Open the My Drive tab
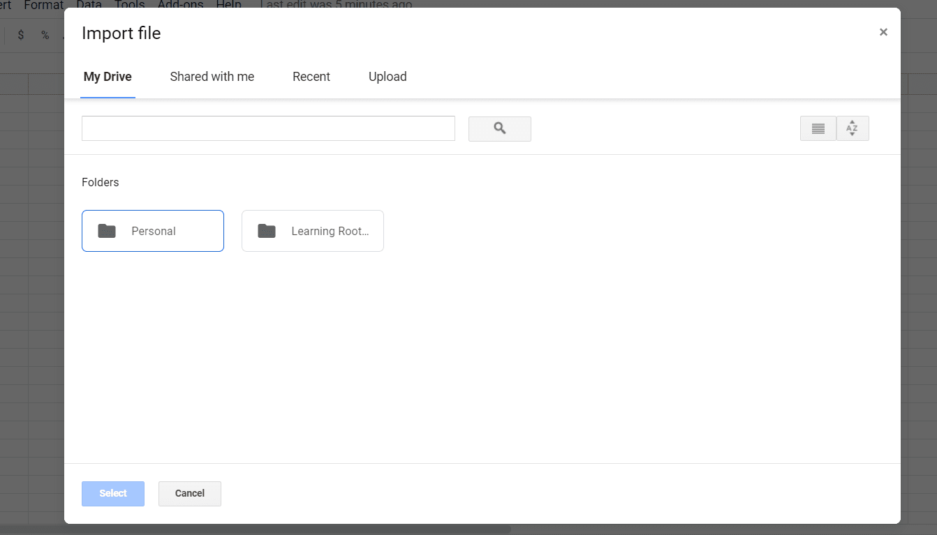 click(108, 77)
